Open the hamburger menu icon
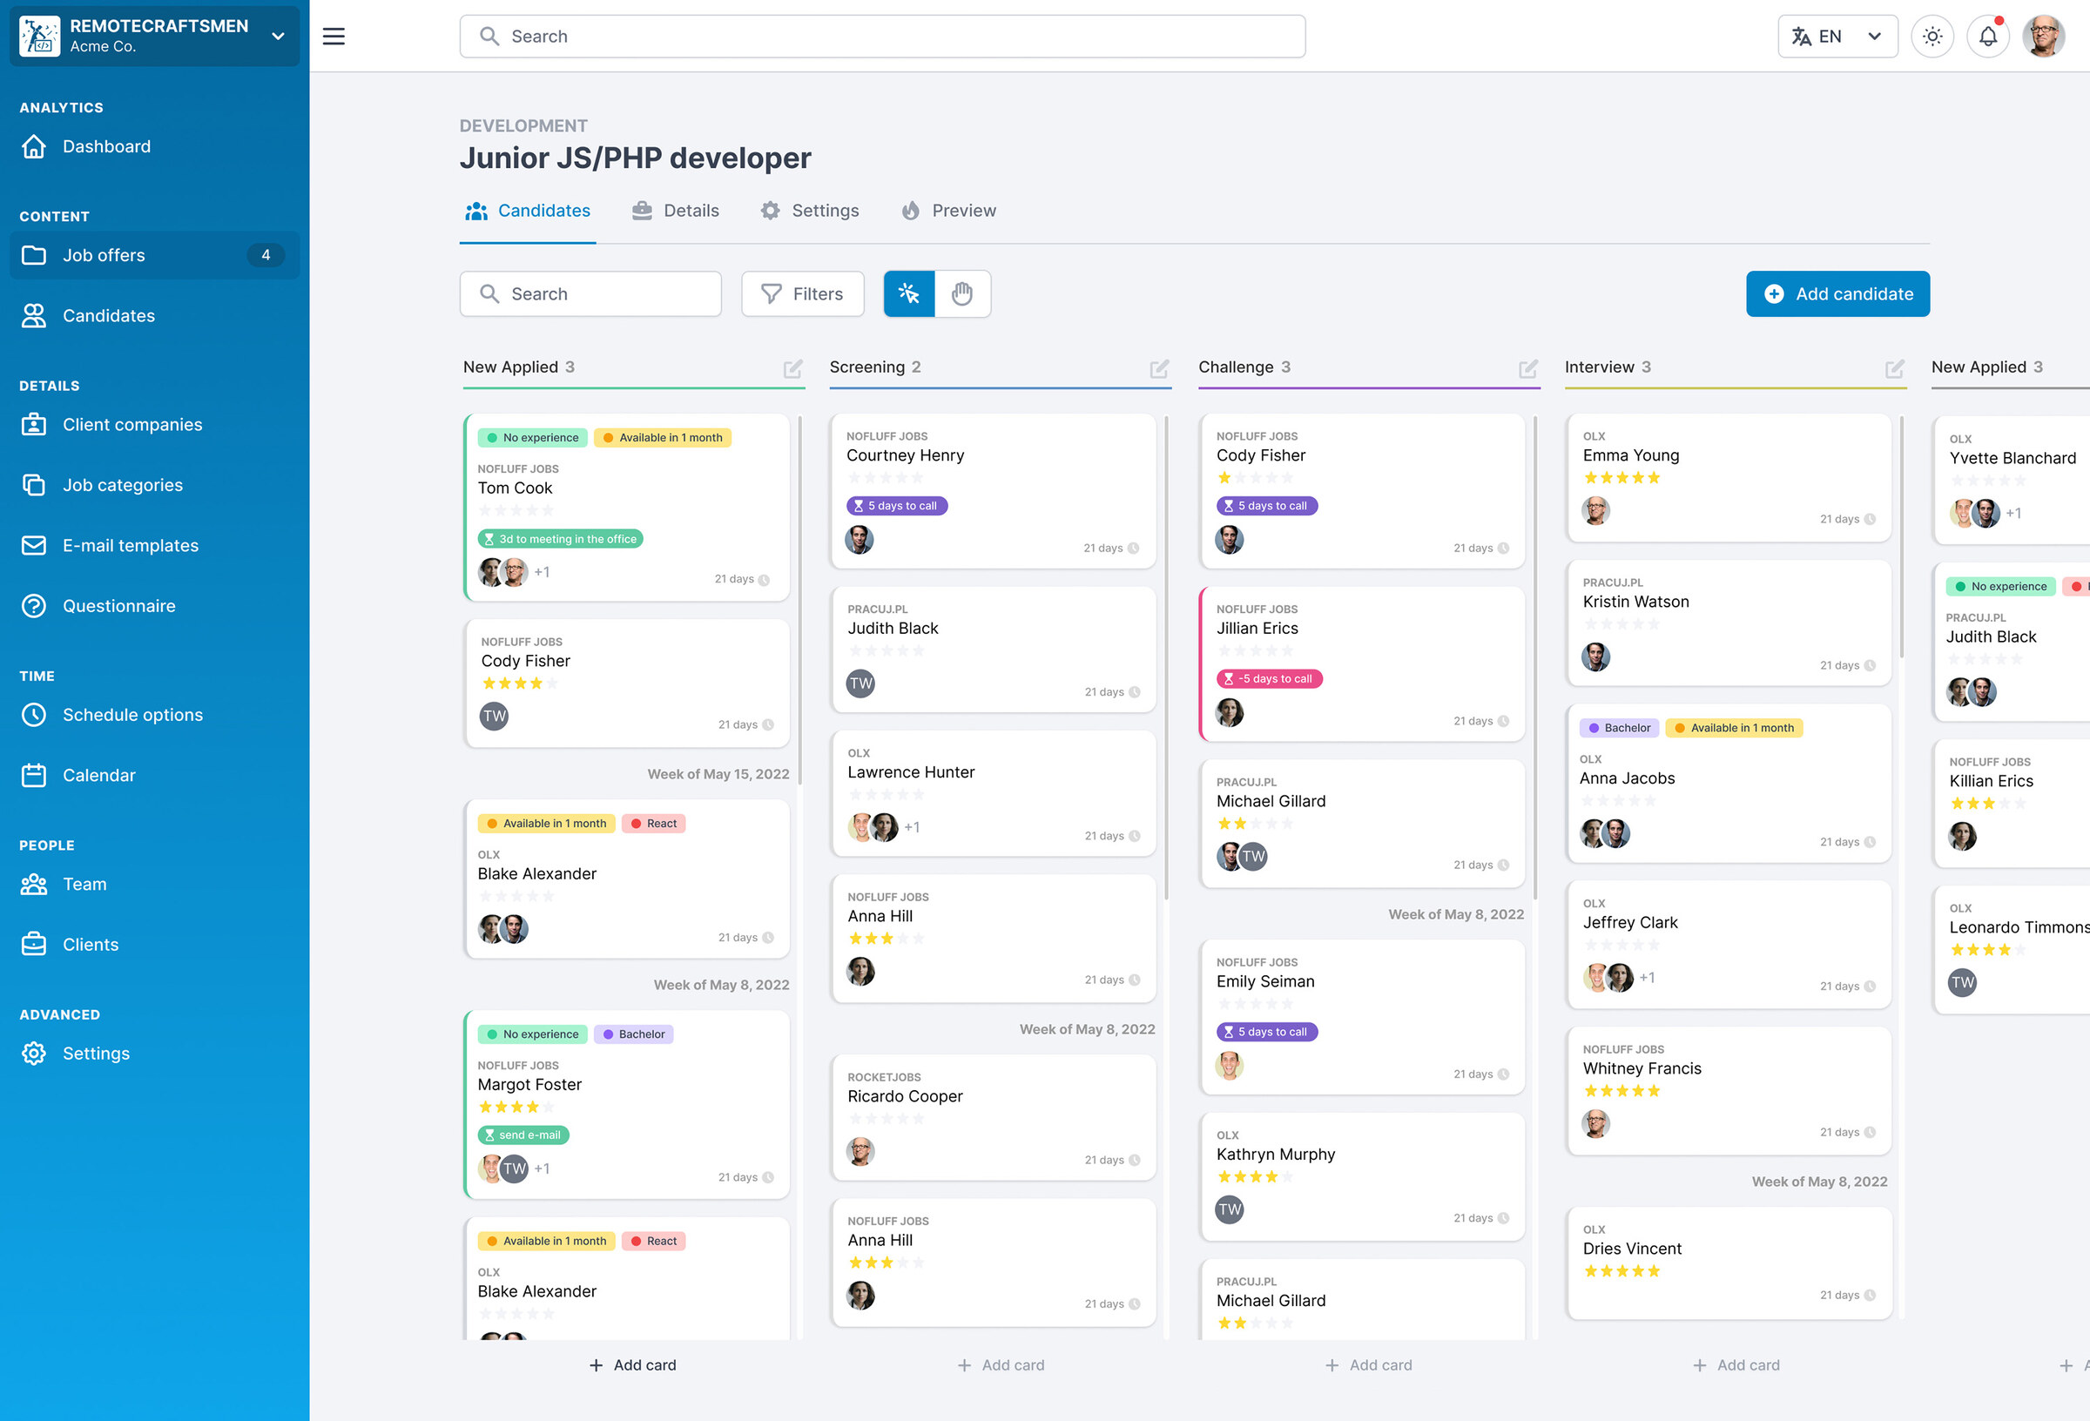2090x1421 pixels. click(x=334, y=36)
